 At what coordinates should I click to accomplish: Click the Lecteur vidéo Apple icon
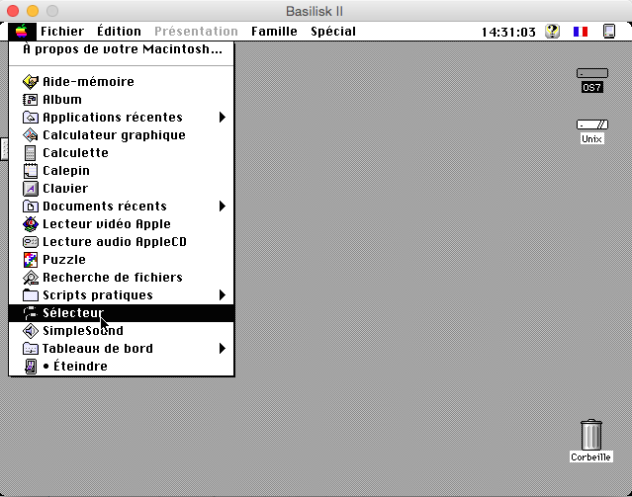(x=31, y=224)
